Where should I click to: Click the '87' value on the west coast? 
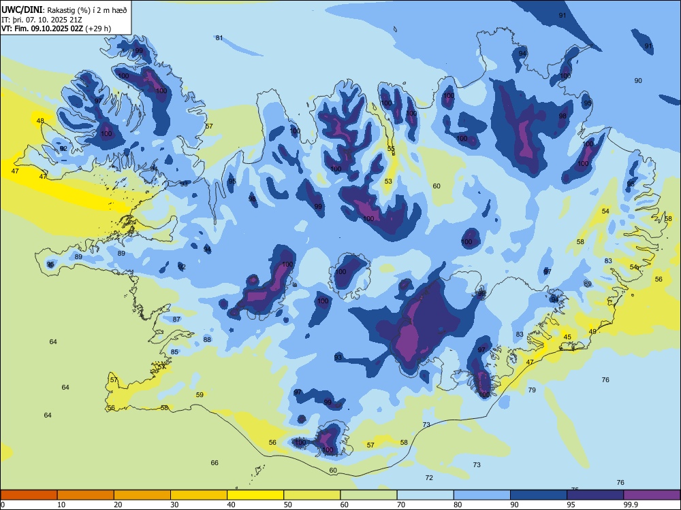pos(176,319)
